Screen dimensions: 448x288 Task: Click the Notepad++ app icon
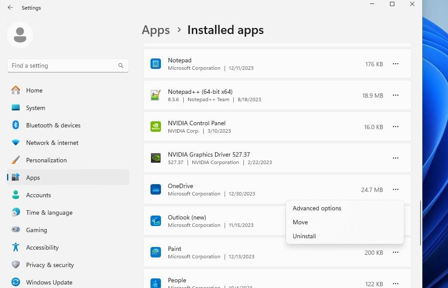[156, 95]
